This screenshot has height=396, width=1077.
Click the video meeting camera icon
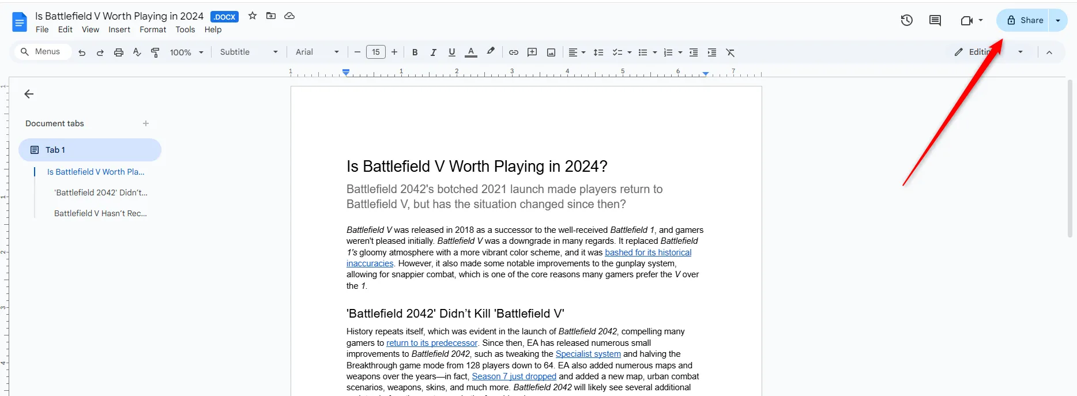tap(967, 20)
